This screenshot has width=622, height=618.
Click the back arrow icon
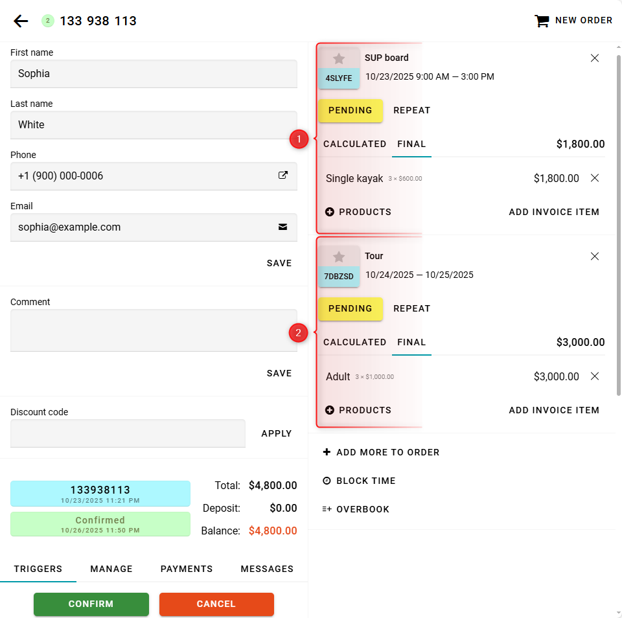(21, 21)
